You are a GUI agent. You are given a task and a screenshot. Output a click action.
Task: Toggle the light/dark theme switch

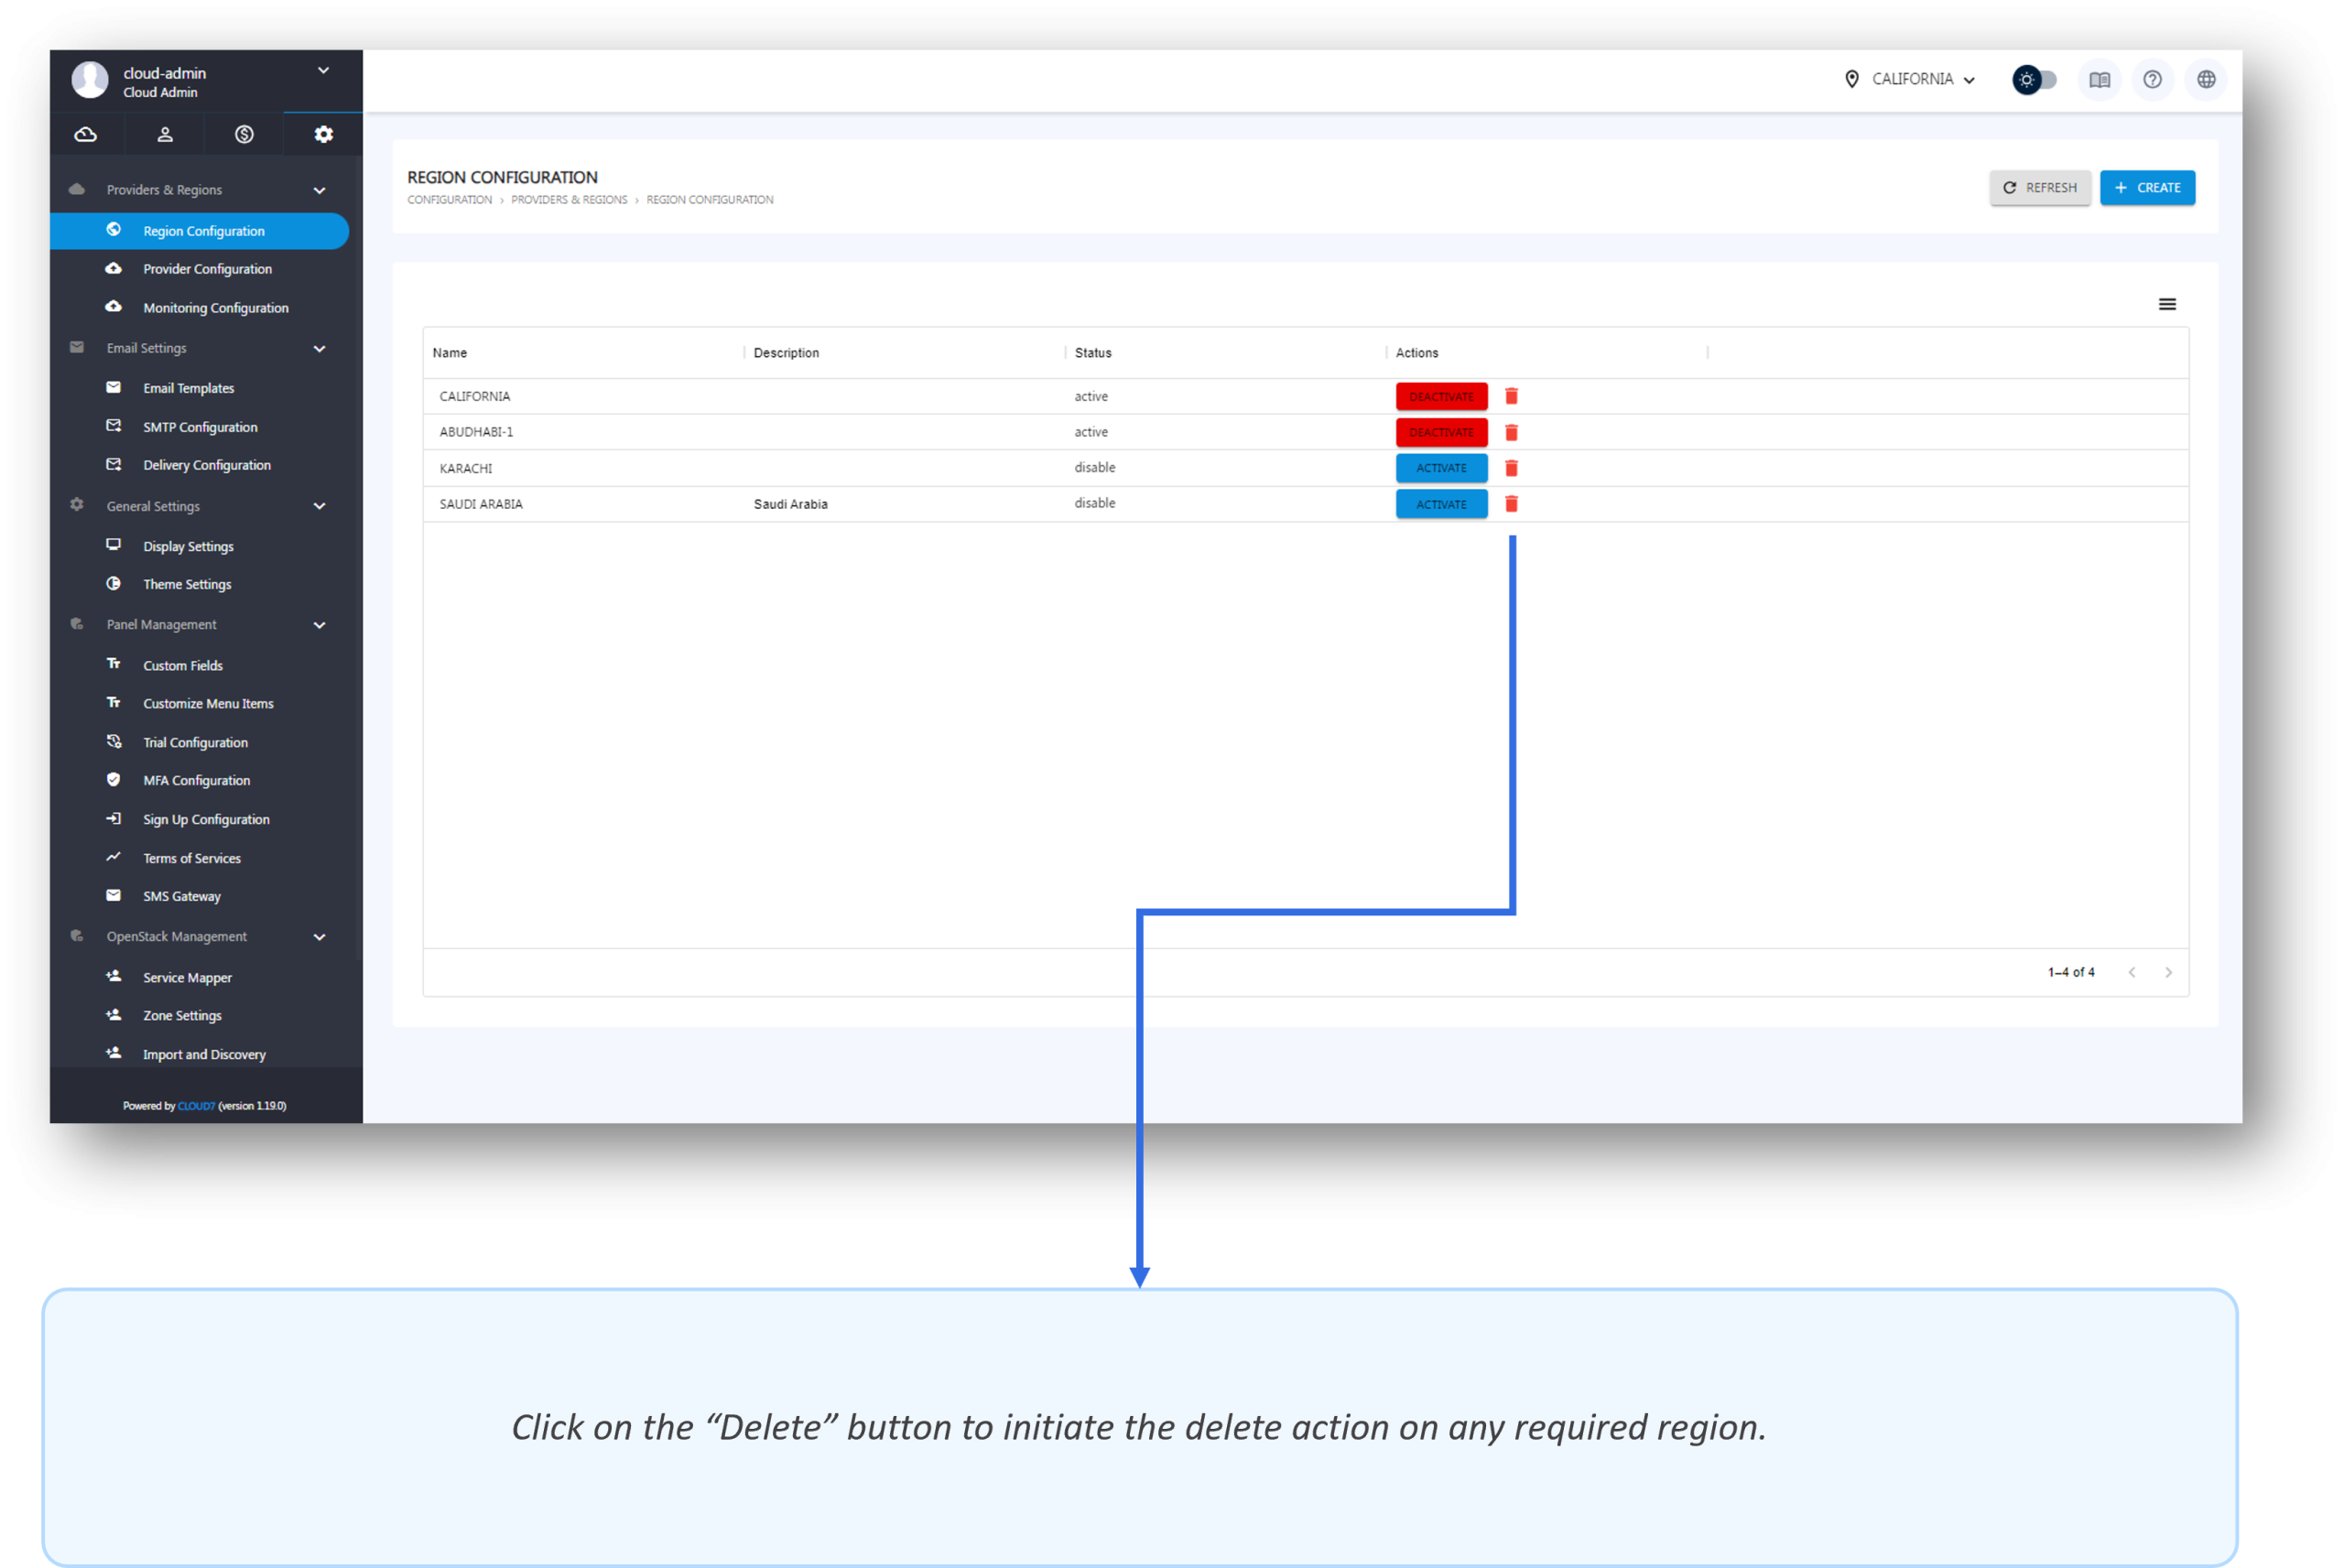pos(2035,80)
